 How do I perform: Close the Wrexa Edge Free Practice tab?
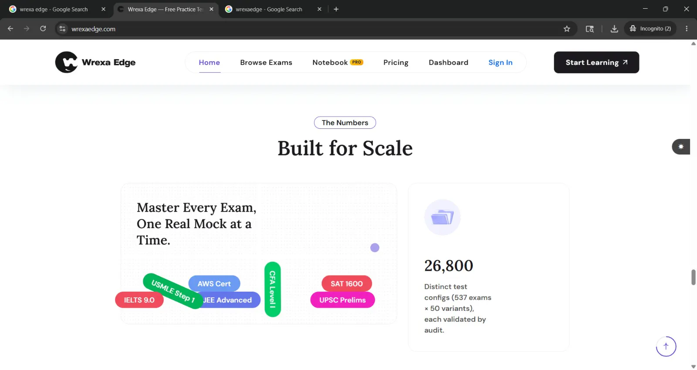(211, 9)
